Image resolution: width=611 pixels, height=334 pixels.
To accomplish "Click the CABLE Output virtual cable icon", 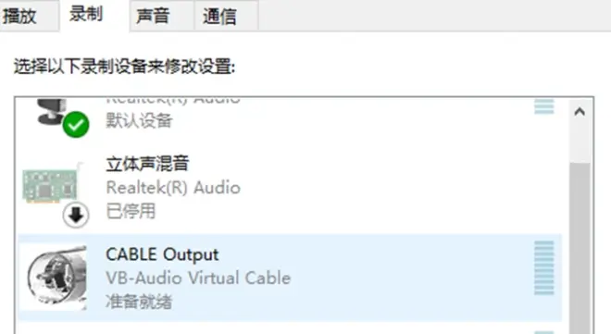I will [57, 278].
